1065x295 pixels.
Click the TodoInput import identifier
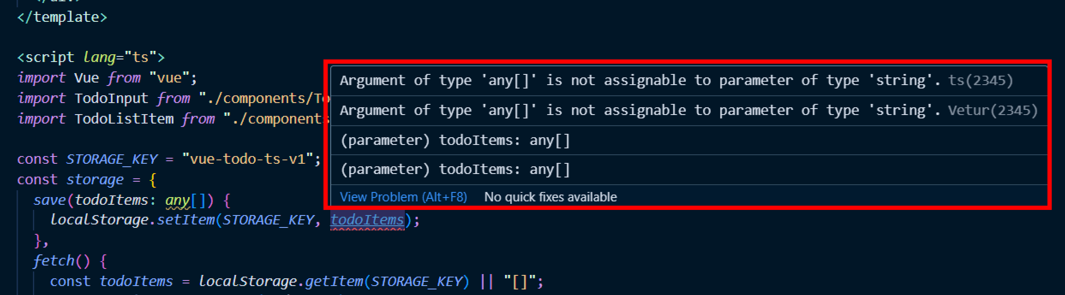(x=111, y=98)
